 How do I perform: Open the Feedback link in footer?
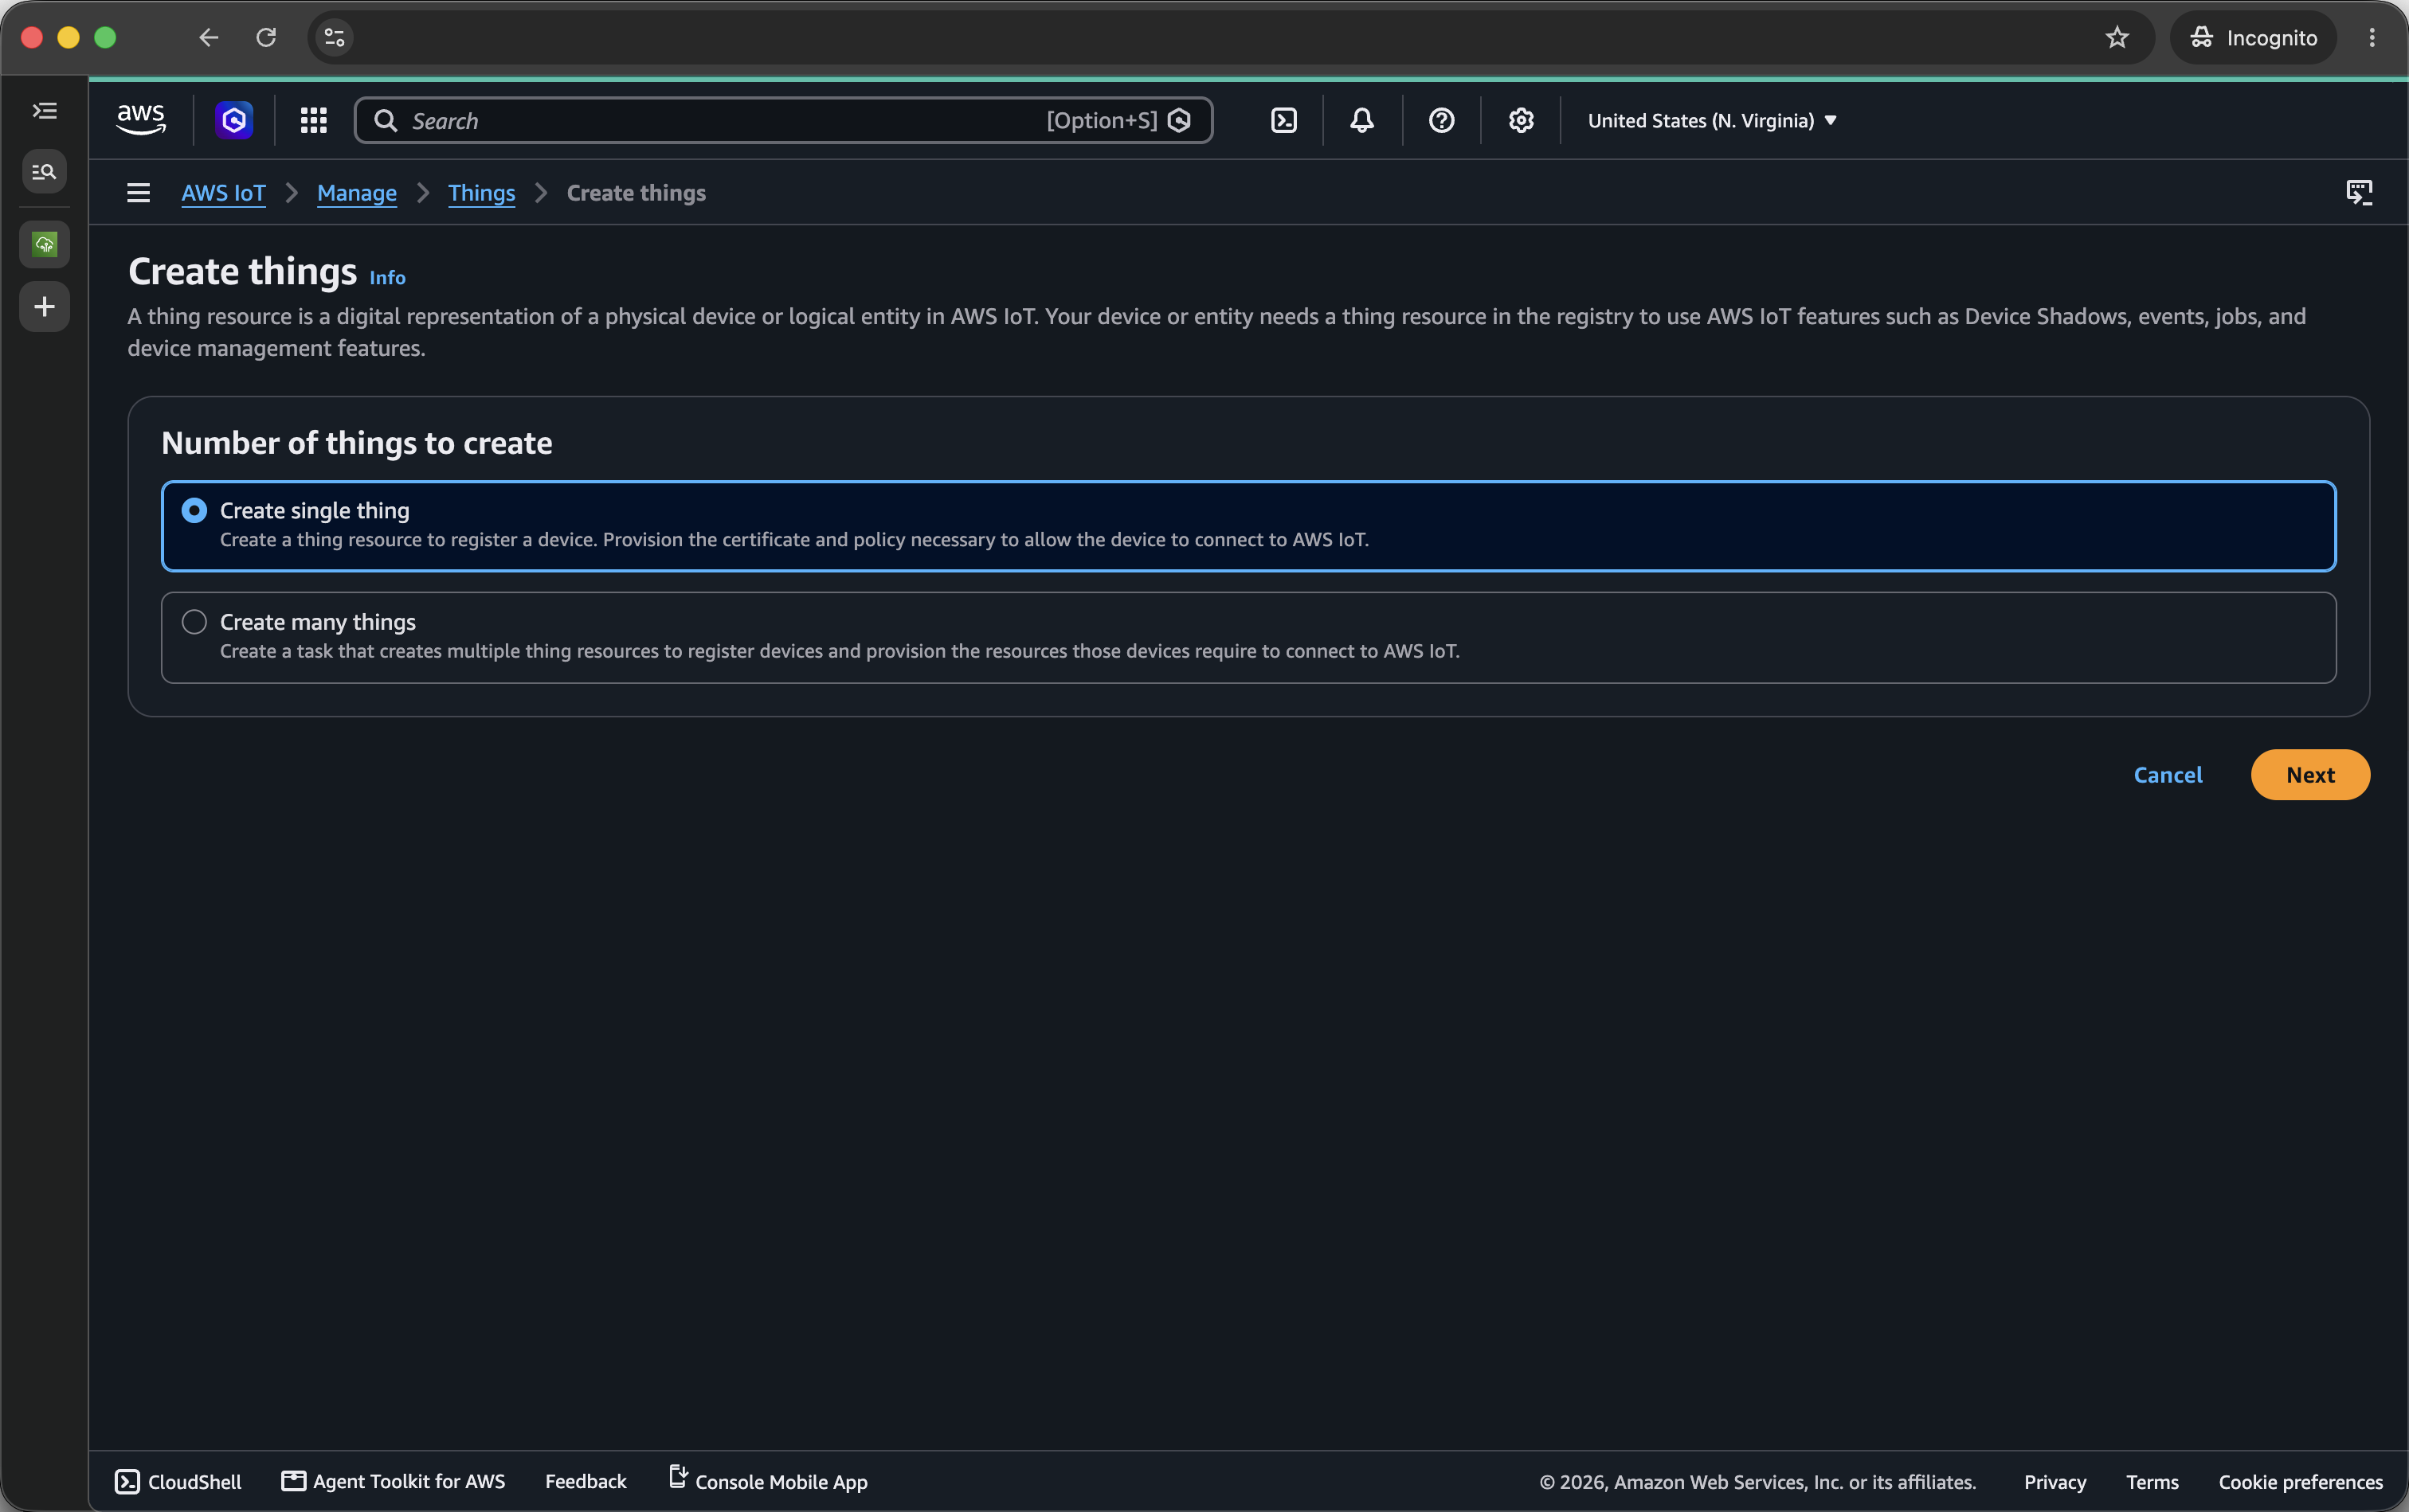click(586, 1481)
